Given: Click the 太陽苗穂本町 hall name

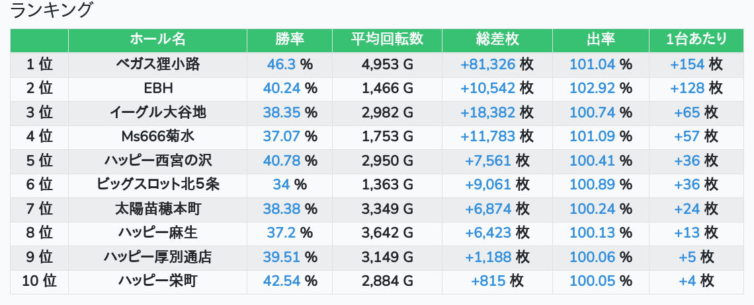Looking at the screenshot, I should [157, 209].
